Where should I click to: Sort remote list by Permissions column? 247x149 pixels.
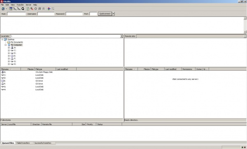pyautogui.click(x=189, y=69)
